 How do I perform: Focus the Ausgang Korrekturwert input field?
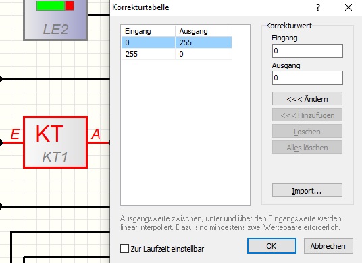307,78
